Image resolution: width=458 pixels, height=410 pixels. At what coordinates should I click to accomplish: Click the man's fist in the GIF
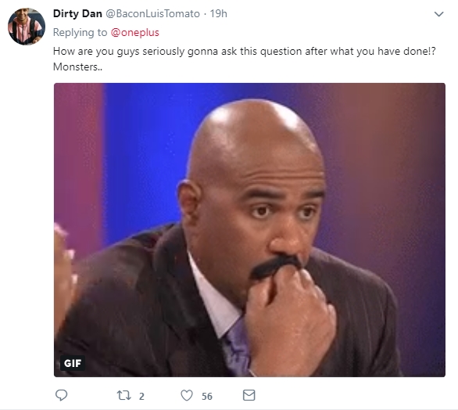pyautogui.click(x=289, y=318)
